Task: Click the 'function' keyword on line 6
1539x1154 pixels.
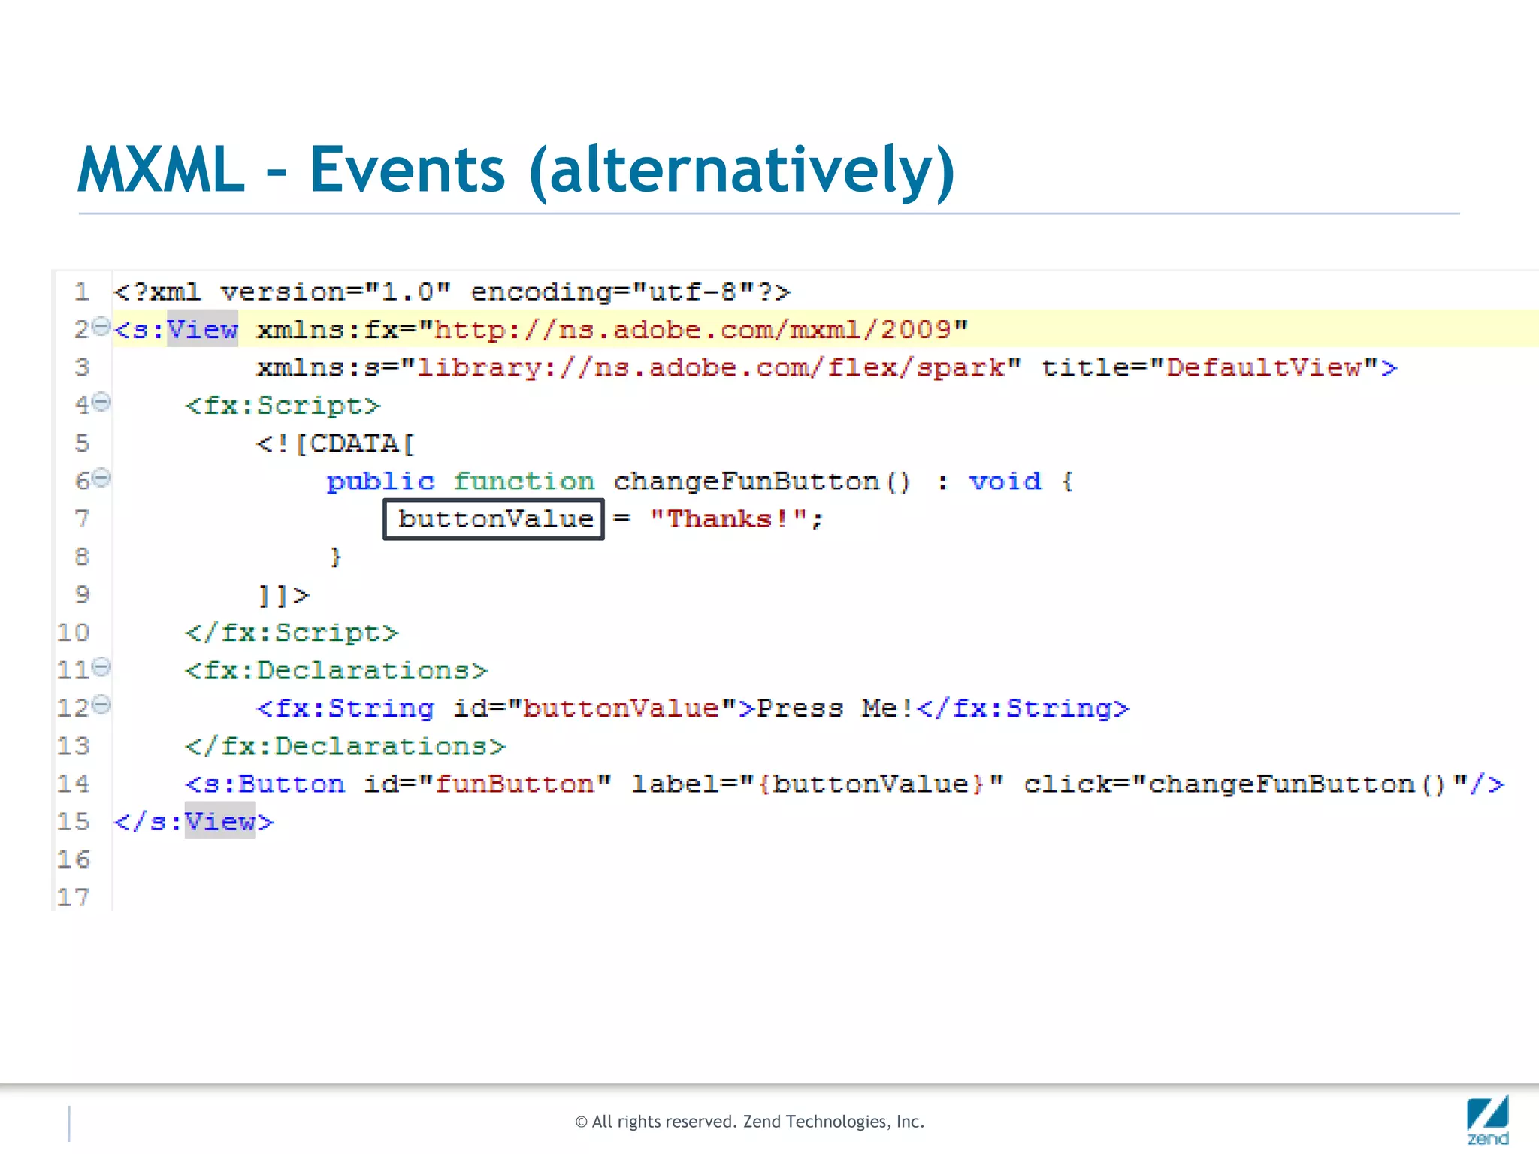Action: (524, 481)
